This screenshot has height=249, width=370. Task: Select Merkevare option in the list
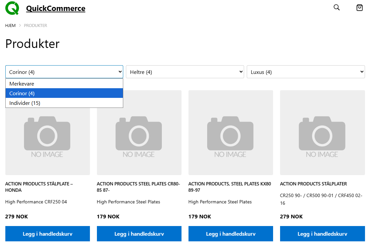pyautogui.click(x=64, y=84)
